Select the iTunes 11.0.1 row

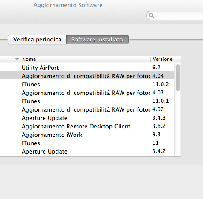coord(87,101)
